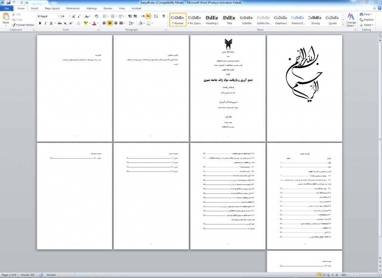Switch to the Page Layout tab
382x278 pixels.
click(52, 8)
